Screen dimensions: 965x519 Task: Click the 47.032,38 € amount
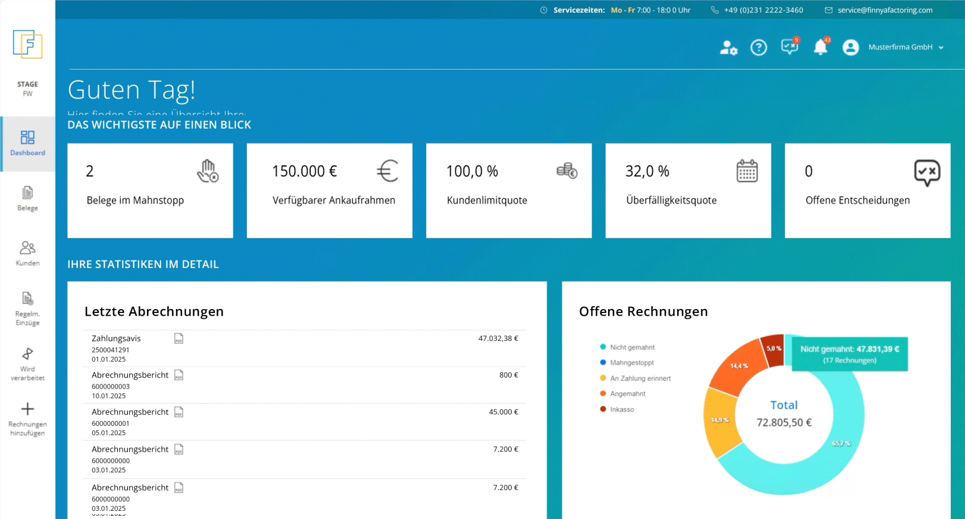[498, 339]
